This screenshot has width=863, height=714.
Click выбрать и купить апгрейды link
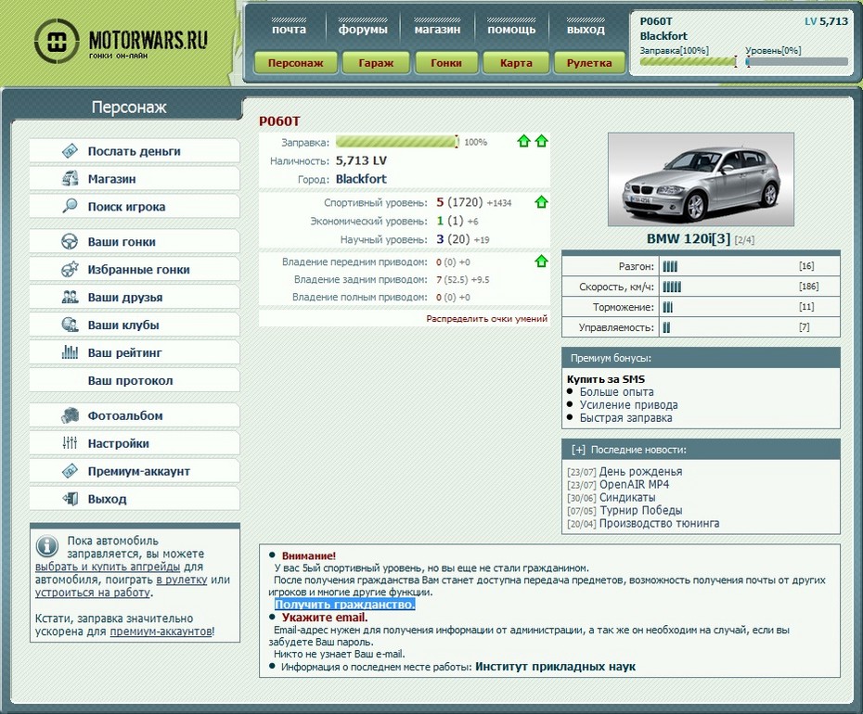pos(108,567)
